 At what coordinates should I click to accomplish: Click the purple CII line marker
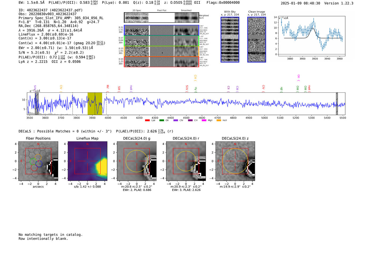[229, 89]
